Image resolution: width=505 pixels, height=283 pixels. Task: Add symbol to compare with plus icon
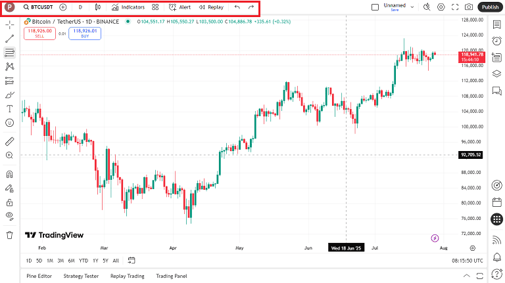tap(63, 7)
